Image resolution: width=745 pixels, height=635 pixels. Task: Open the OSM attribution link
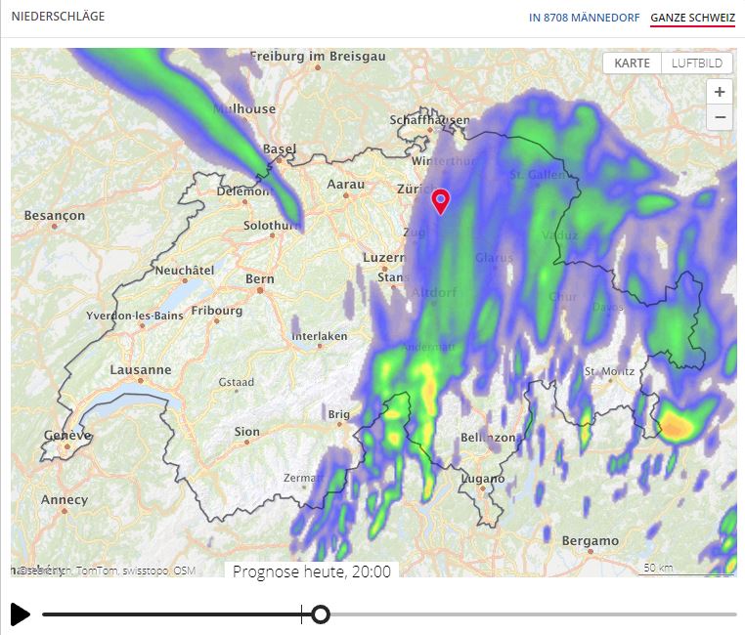185,571
